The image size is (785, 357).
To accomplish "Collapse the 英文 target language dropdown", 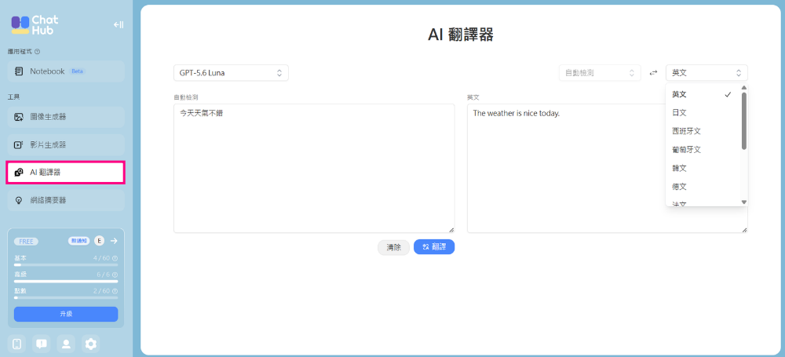I will pyautogui.click(x=706, y=73).
